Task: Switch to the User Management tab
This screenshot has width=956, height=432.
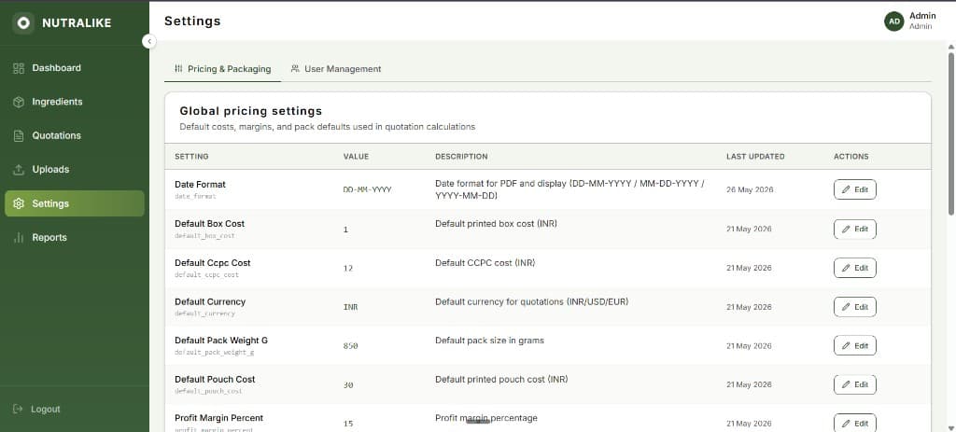Action: pos(336,69)
